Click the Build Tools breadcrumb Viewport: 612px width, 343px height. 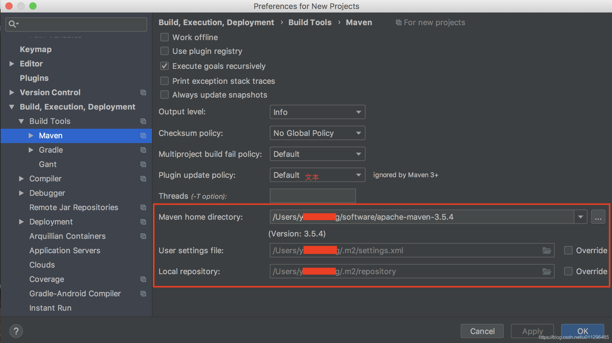[310, 22]
